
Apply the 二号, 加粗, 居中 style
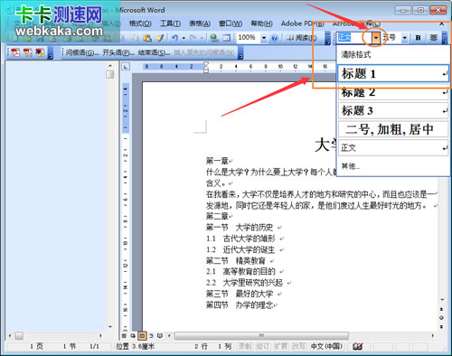(393, 129)
